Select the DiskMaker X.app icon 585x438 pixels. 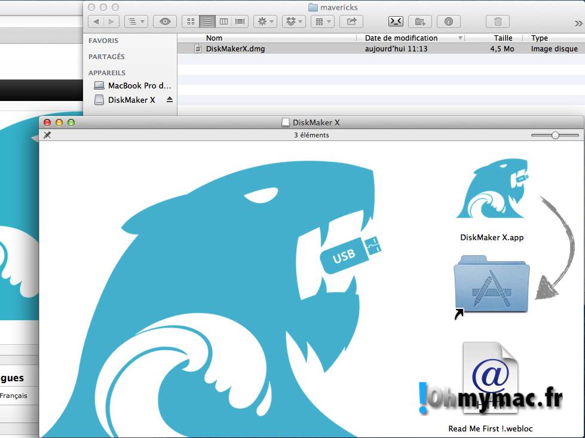pyautogui.click(x=492, y=190)
